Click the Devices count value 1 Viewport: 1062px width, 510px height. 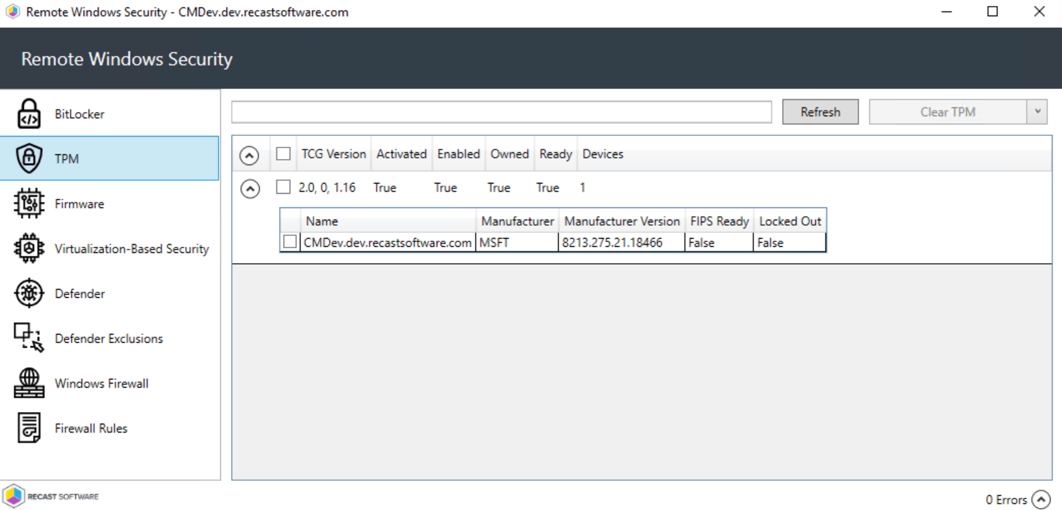click(x=582, y=188)
